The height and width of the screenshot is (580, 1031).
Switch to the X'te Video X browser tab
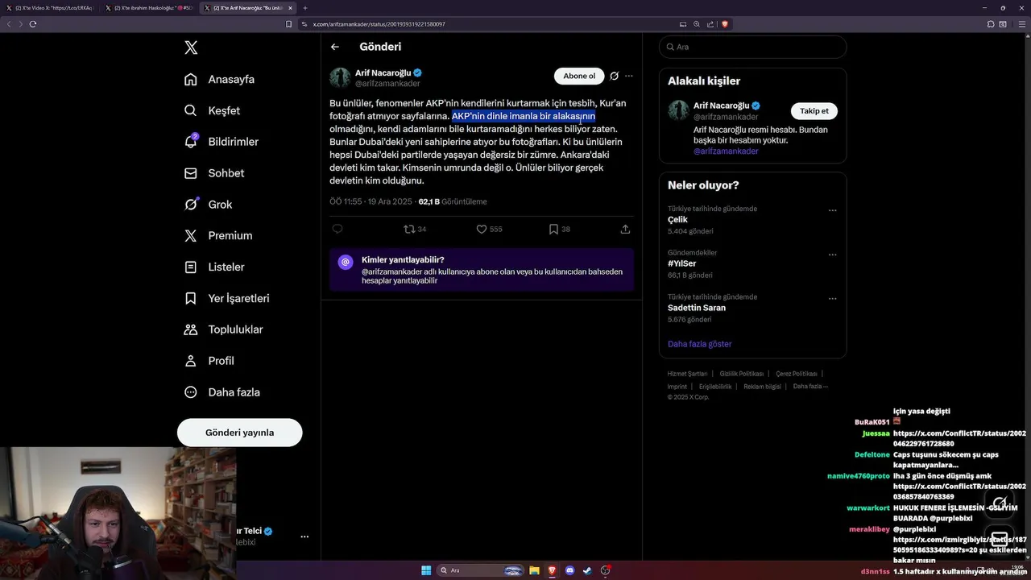click(48, 8)
